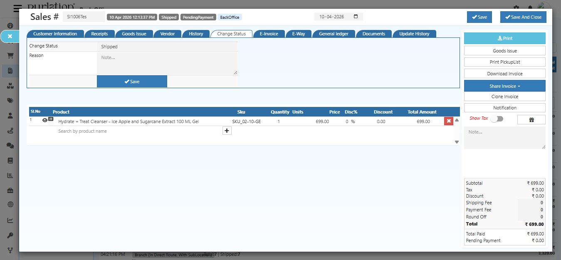Image resolution: width=561 pixels, height=260 pixels.
Task: Enable the Show Tax toggle
Action: click(x=497, y=119)
